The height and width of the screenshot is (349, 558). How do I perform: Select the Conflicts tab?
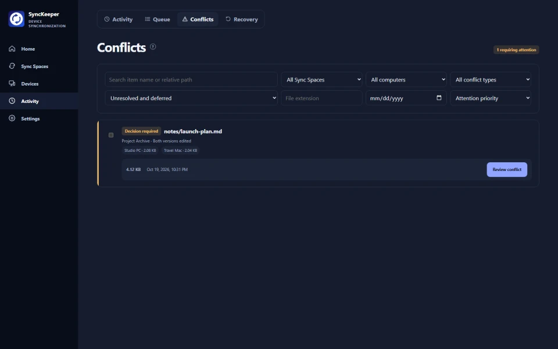coord(198,19)
